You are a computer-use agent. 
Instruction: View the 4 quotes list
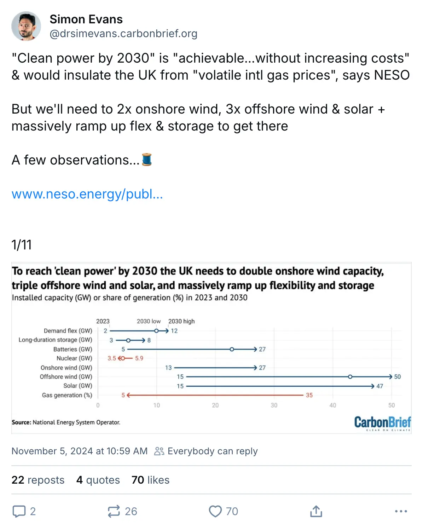[x=98, y=480]
